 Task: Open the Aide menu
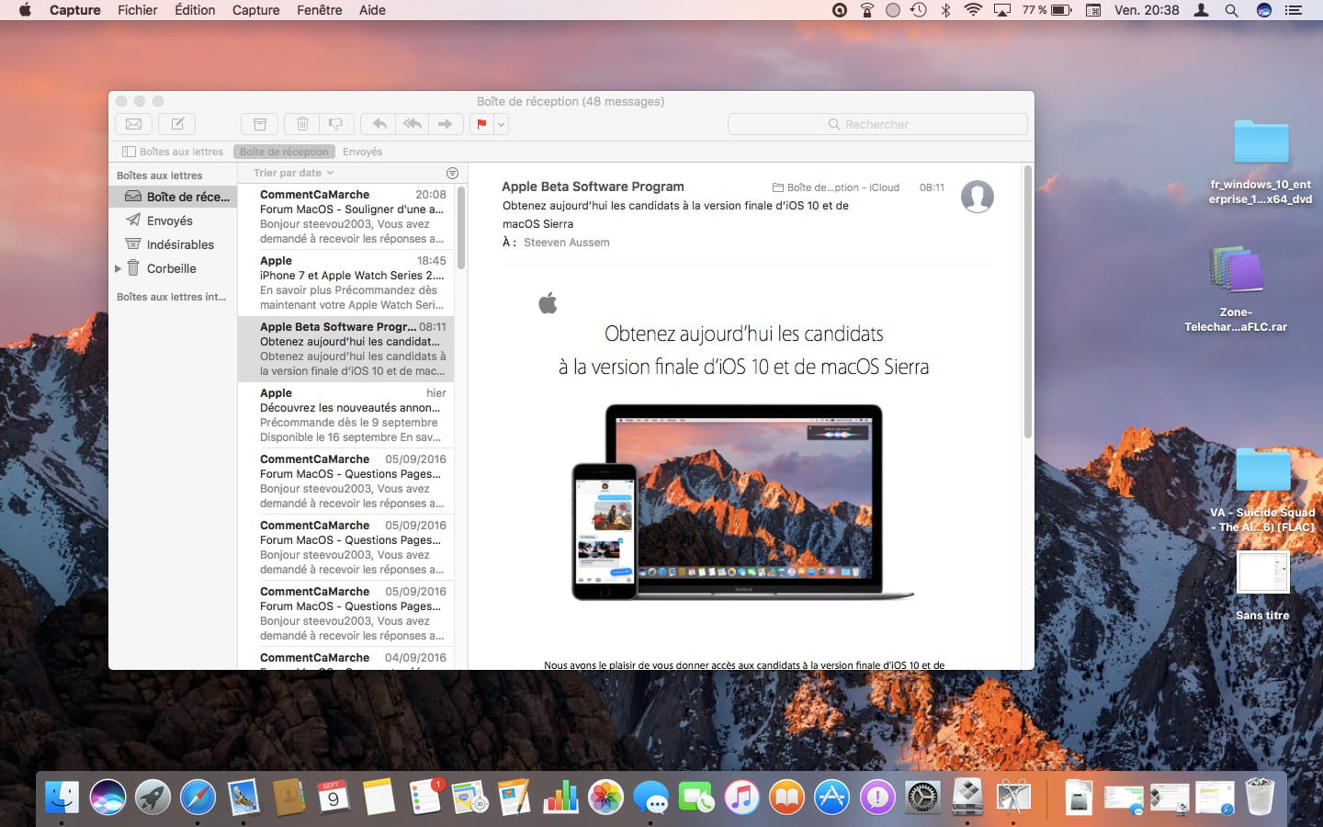(372, 10)
